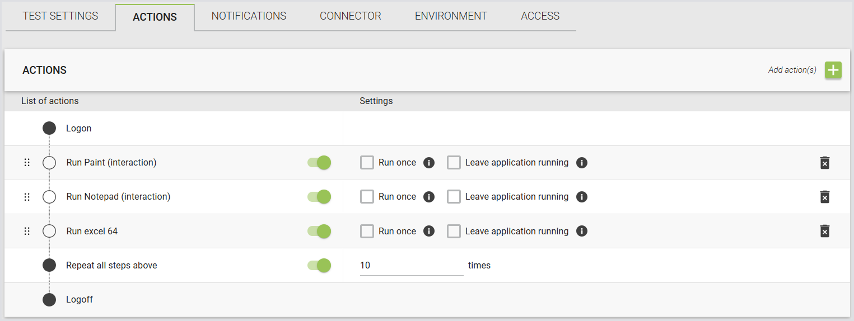Click the drag handle of Run Paint row
854x321 pixels.
point(27,163)
